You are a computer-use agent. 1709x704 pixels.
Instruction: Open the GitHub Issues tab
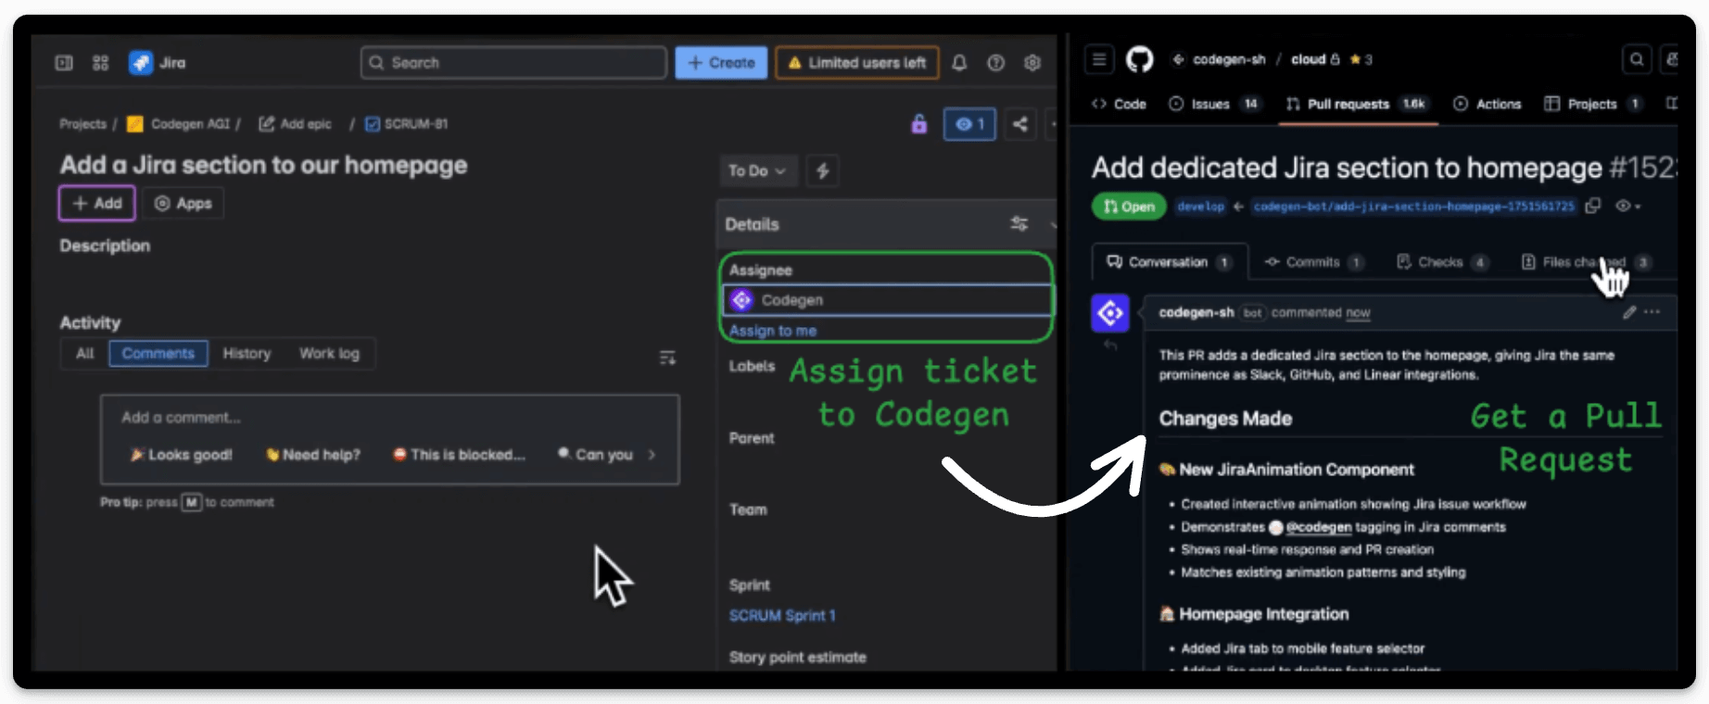click(x=1215, y=104)
